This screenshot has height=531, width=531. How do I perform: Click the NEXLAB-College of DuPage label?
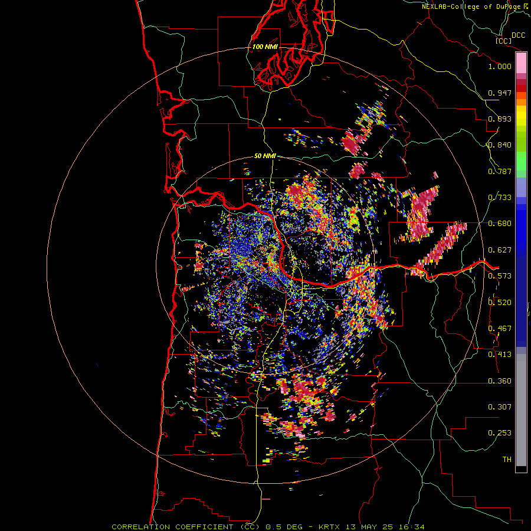click(x=472, y=6)
